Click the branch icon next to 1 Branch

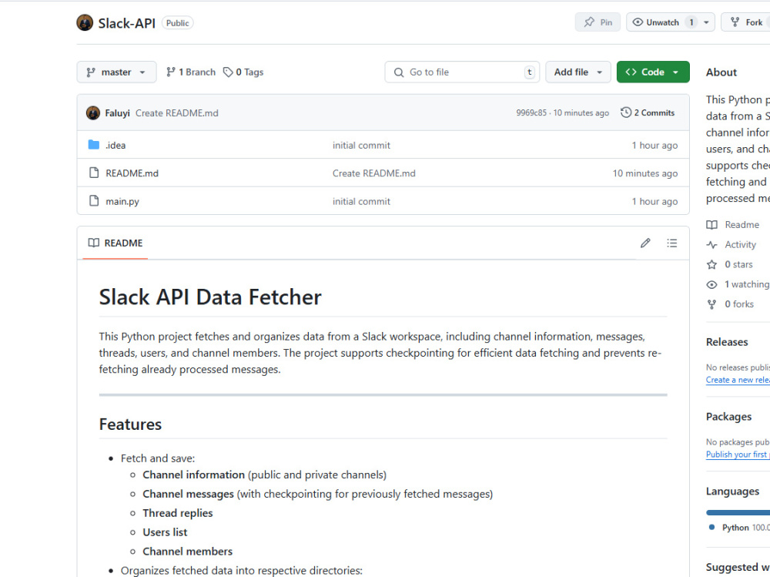pos(170,72)
